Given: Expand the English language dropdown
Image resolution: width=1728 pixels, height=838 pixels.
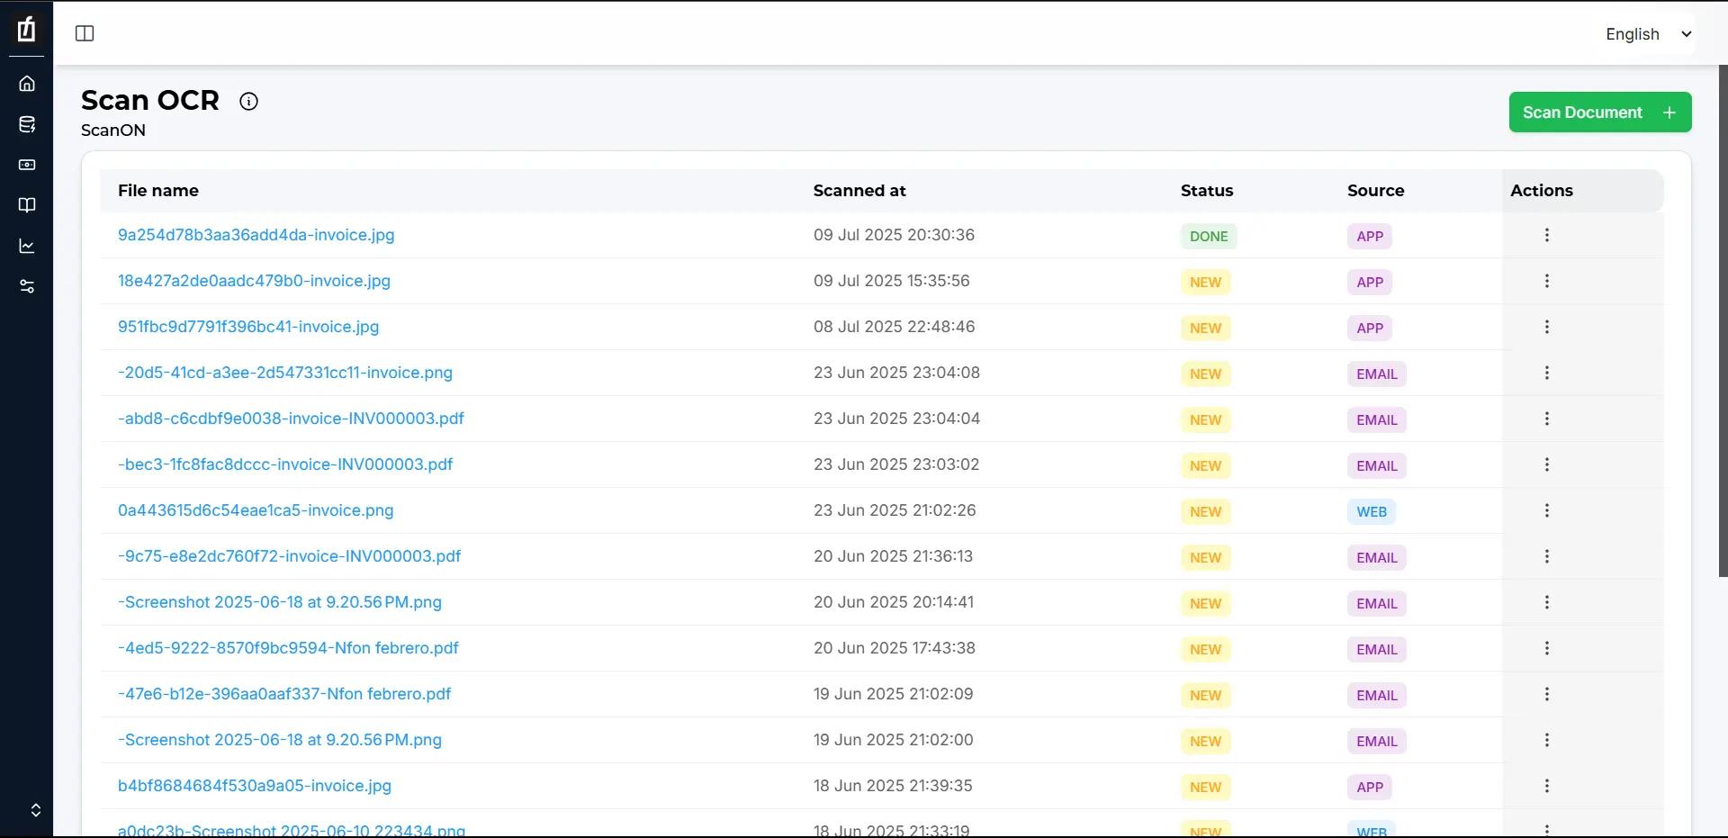Looking at the screenshot, I should coord(1648,34).
